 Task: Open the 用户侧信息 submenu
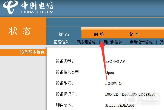pos(113,42)
